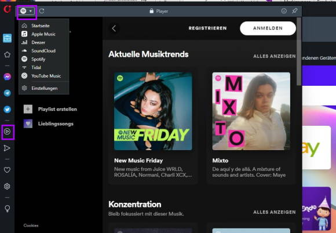Choose SoundCloud from the list
The height and width of the screenshot is (233, 336).
point(44,51)
